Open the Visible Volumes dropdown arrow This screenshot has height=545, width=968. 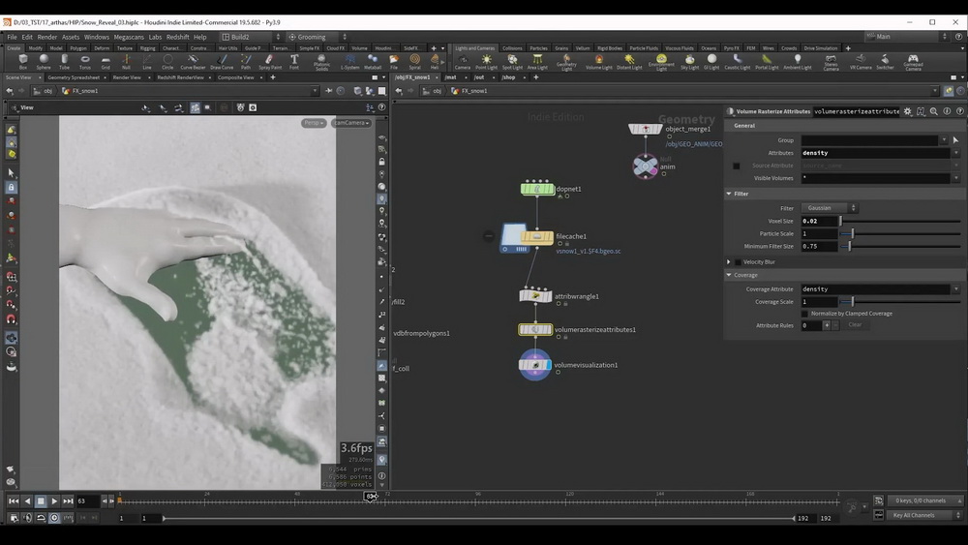click(955, 178)
